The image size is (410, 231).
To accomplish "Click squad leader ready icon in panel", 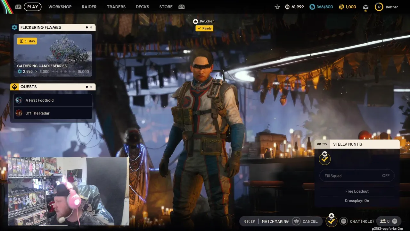I will pyautogui.click(x=325, y=158).
